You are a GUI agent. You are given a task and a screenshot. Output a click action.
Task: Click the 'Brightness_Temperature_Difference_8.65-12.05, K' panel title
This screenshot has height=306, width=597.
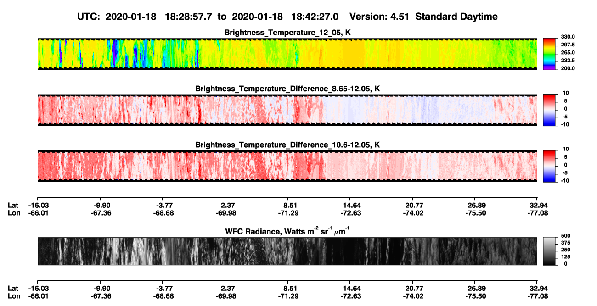[287, 89]
